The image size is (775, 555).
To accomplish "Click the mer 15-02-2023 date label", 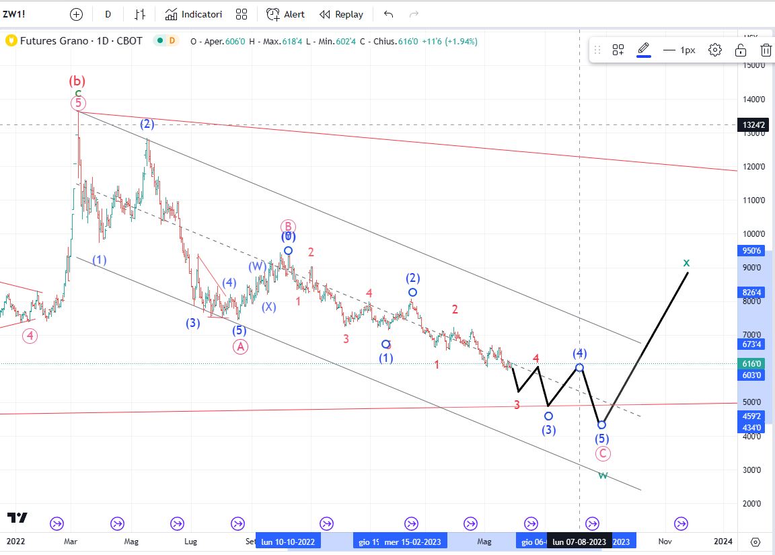I will point(412,542).
